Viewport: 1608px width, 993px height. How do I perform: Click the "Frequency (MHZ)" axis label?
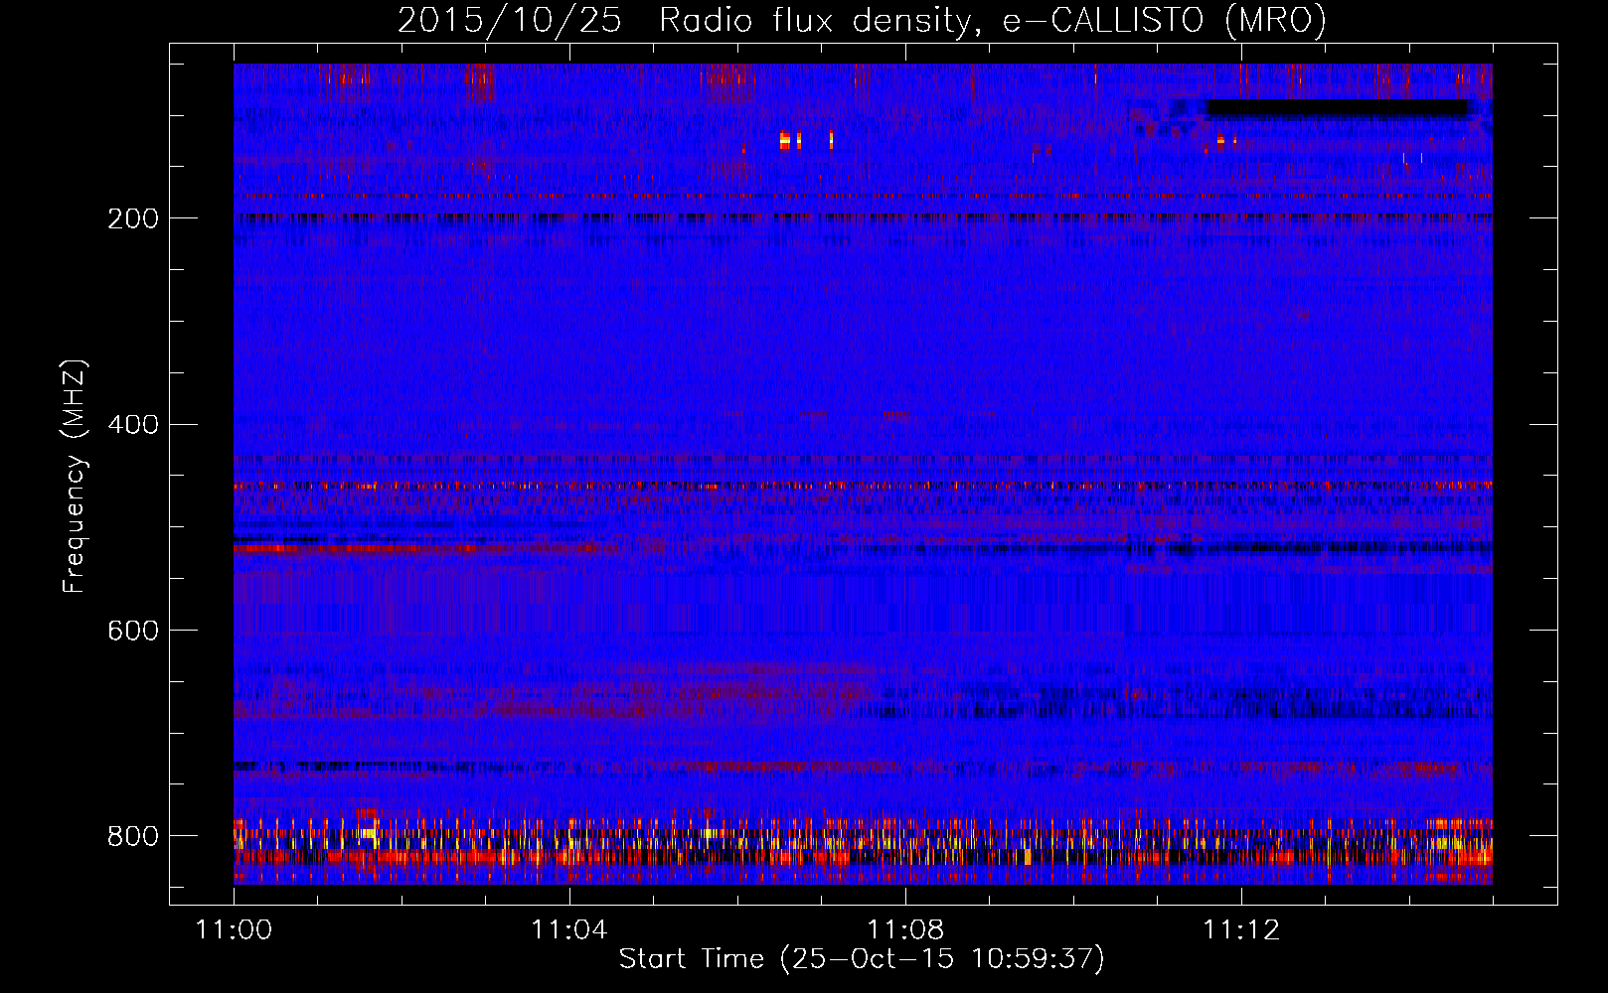click(x=75, y=477)
